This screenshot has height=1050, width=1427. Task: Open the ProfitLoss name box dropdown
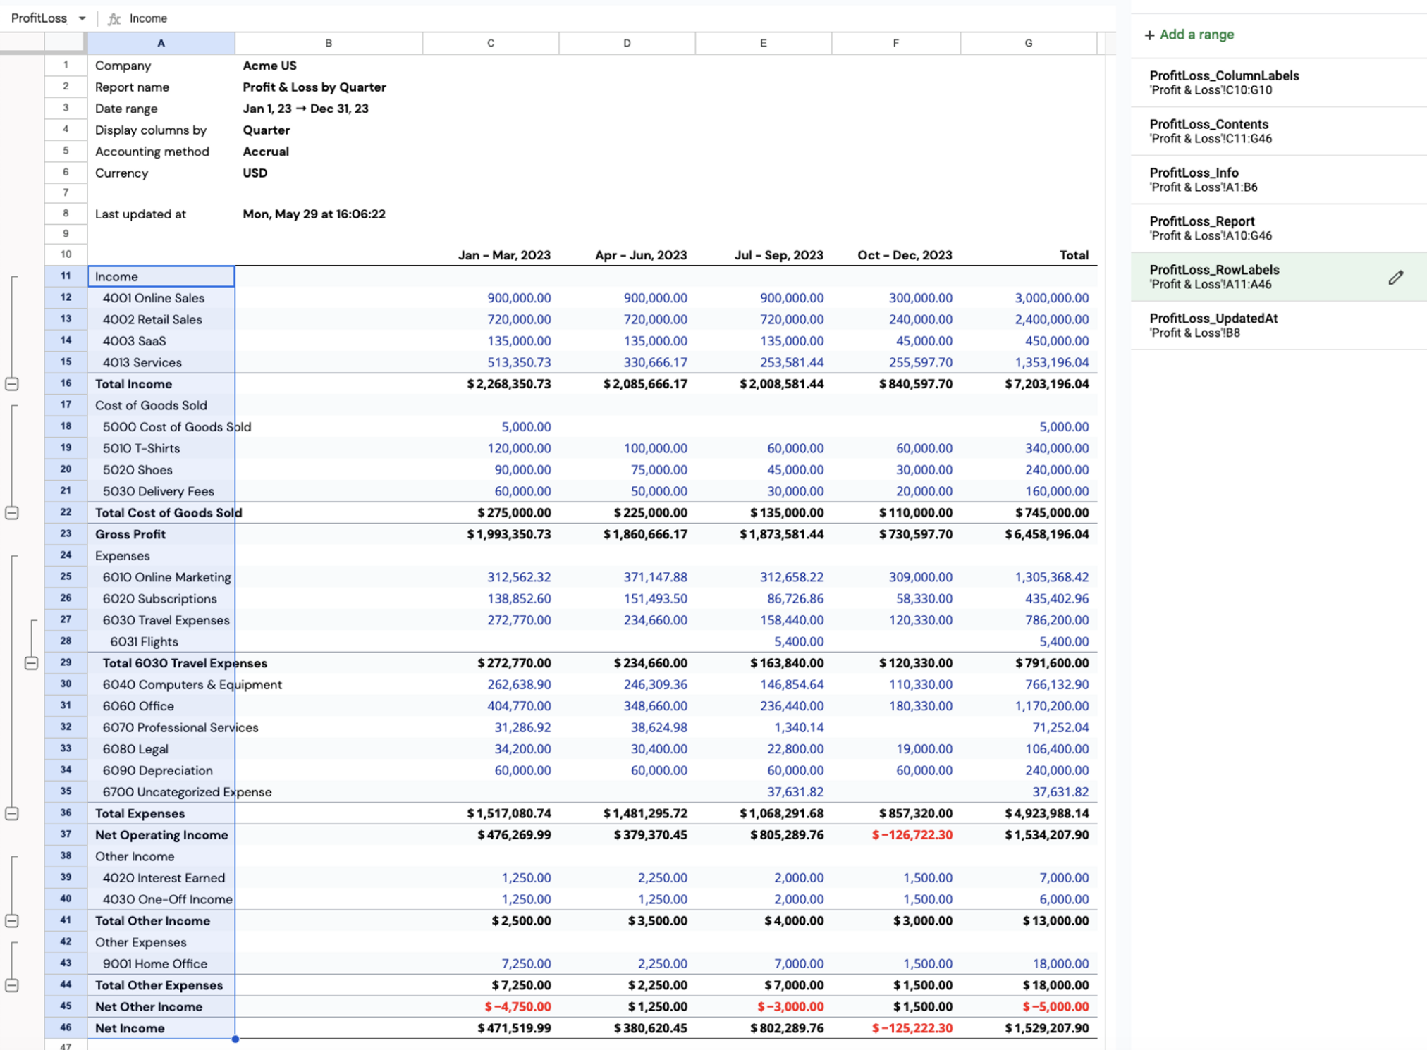click(x=82, y=18)
